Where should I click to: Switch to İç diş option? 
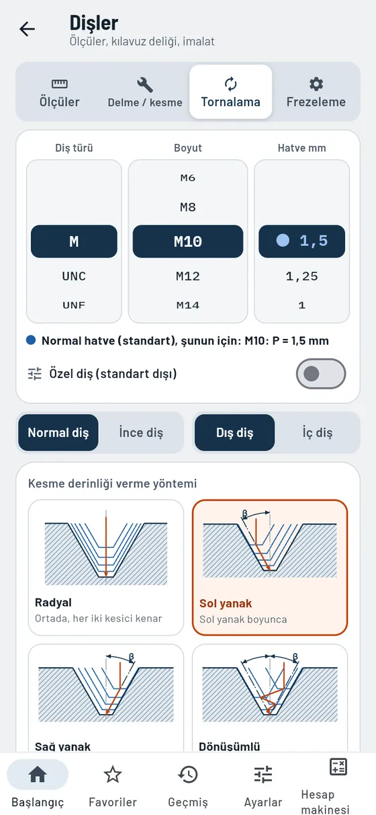(x=317, y=432)
